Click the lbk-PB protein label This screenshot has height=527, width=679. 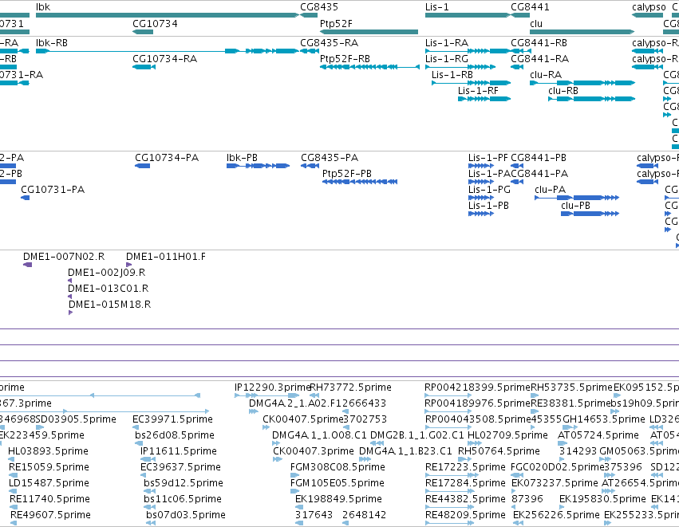[x=242, y=158]
